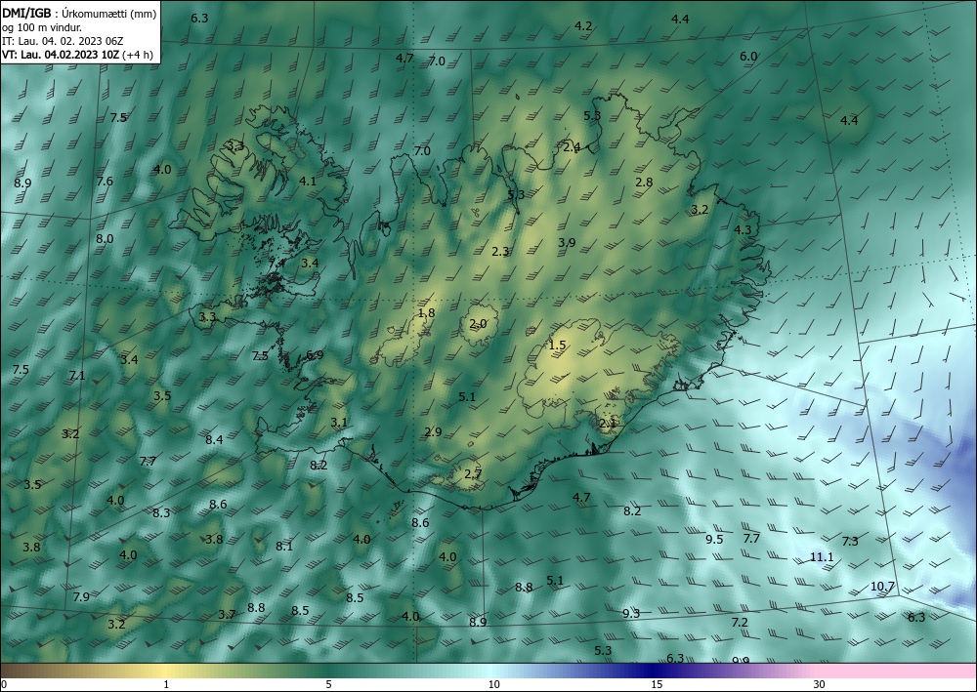Click the 'IT: Lau. 04. 02. 2023 06Z' line

tap(63, 41)
